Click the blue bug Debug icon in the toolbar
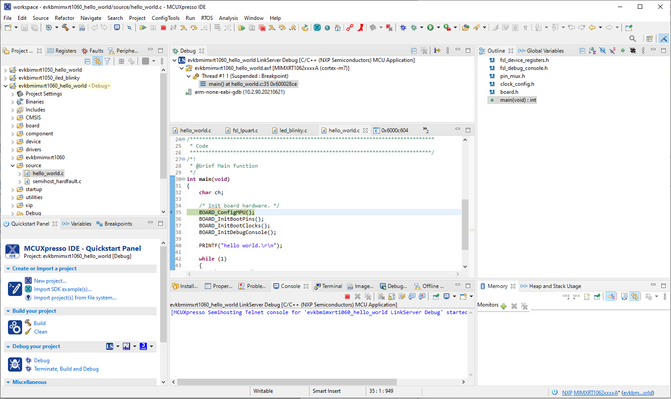 (403, 27)
